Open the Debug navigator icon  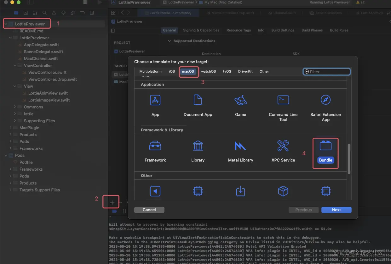73,13
